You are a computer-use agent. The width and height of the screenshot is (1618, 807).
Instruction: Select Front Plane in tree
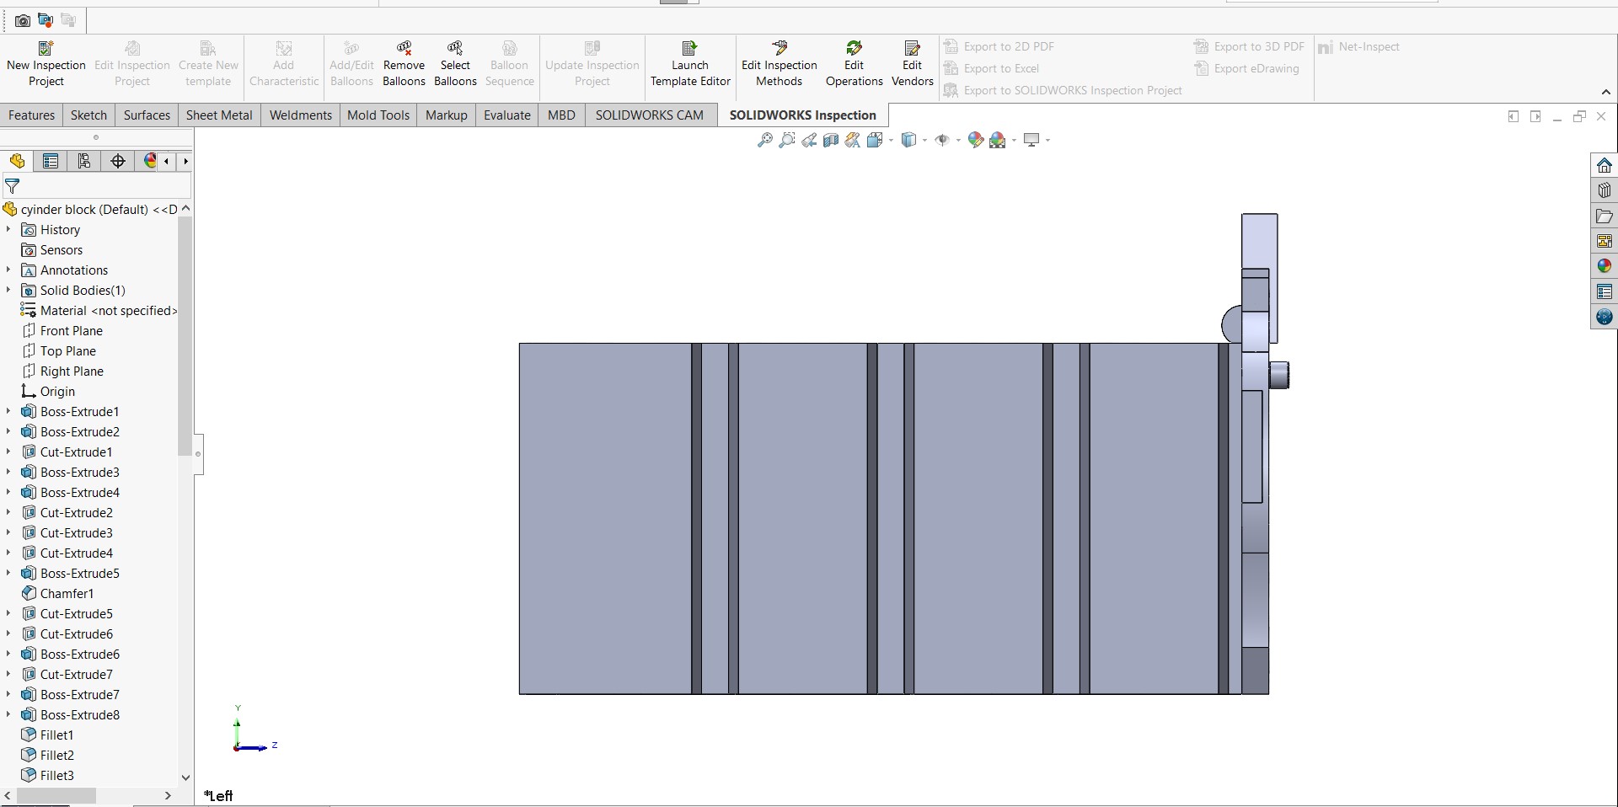point(72,331)
